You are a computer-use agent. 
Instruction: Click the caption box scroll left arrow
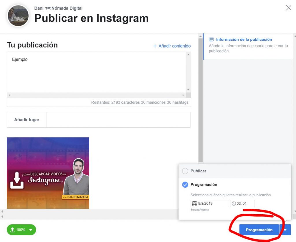pos(10,95)
